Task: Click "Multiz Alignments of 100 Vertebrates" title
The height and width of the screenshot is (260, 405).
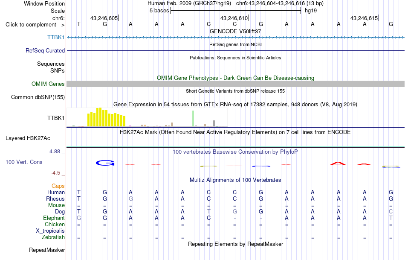Action: click(235, 180)
